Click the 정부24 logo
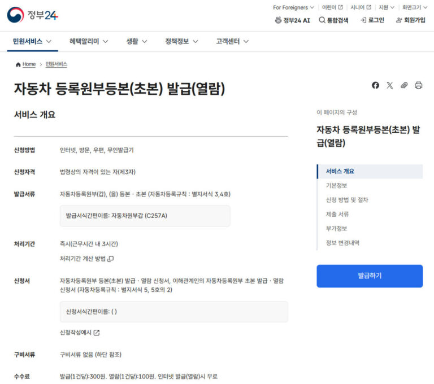Screen dimensions: 434x384 tap(32, 15)
